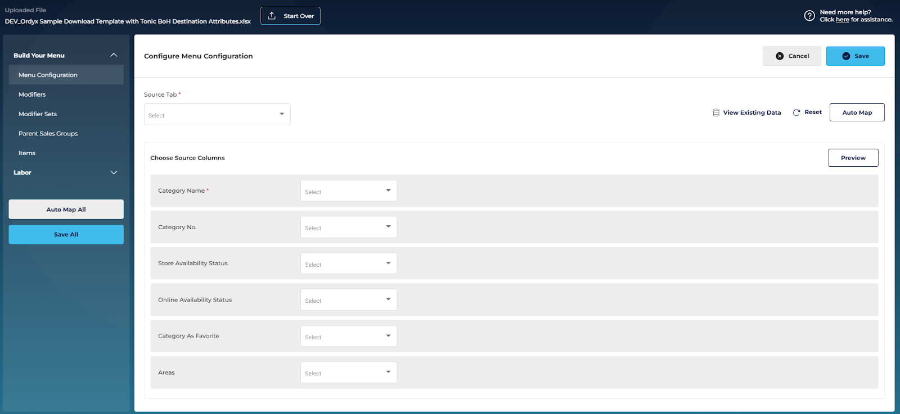This screenshot has width=900, height=414.
Task: Click the Reset text label
Action: (x=813, y=112)
